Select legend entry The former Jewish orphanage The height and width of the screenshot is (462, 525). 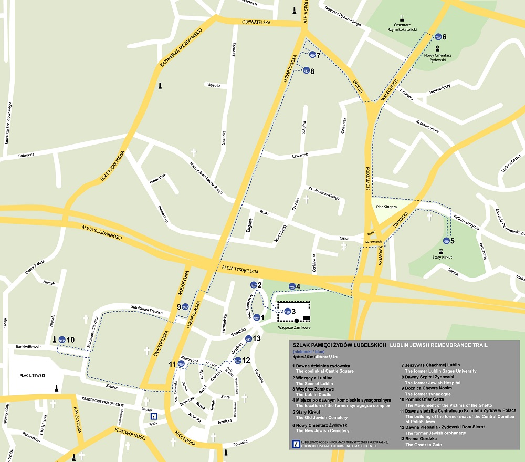pyautogui.click(x=436, y=433)
